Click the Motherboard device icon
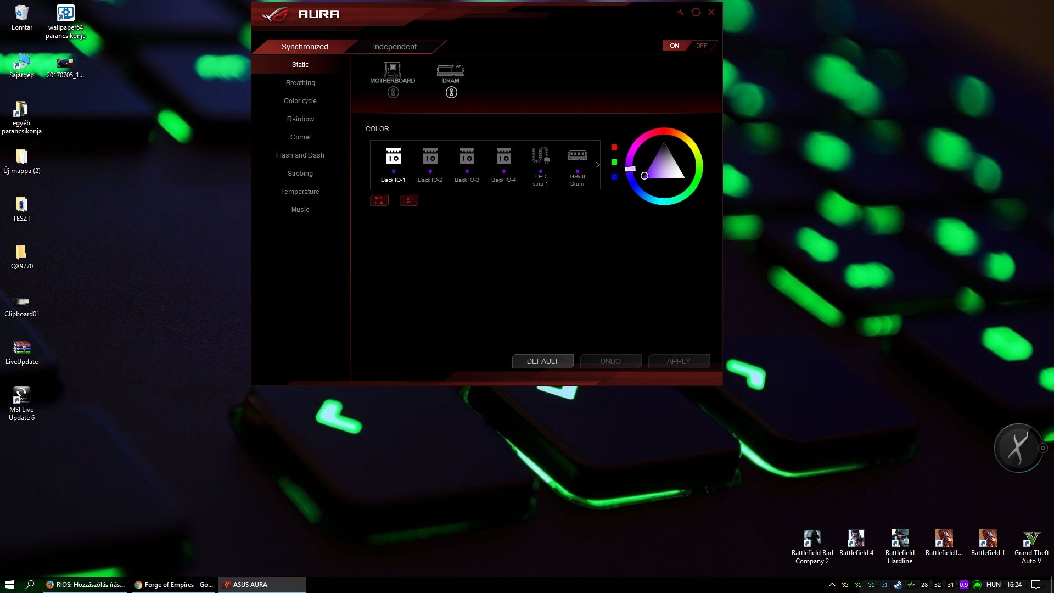Viewport: 1054px width, 593px height. click(393, 72)
